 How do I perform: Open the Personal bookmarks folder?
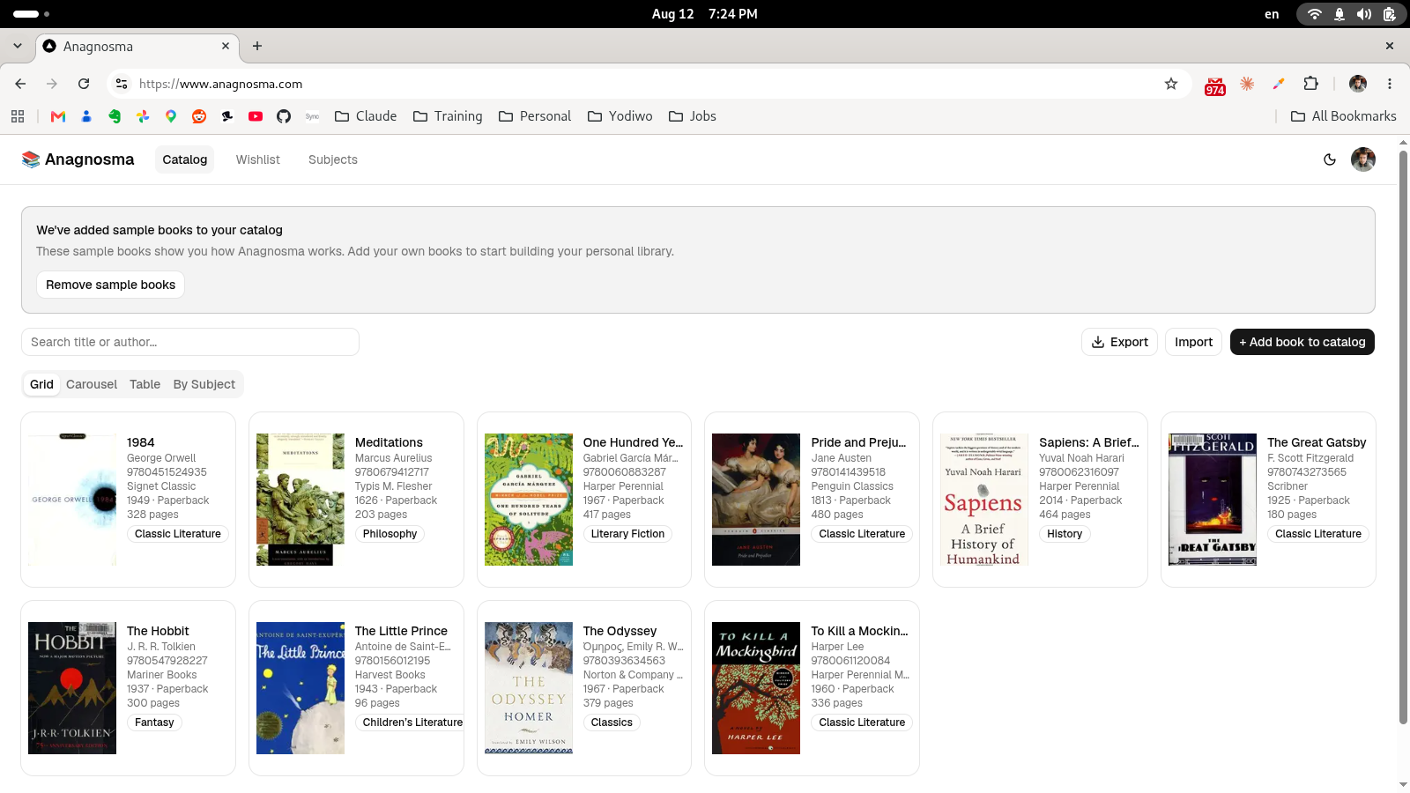[x=535, y=116]
